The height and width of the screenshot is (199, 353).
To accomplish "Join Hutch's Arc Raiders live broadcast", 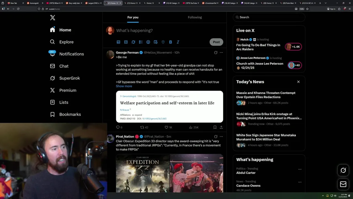I will pyautogui.click(x=258, y=47).
